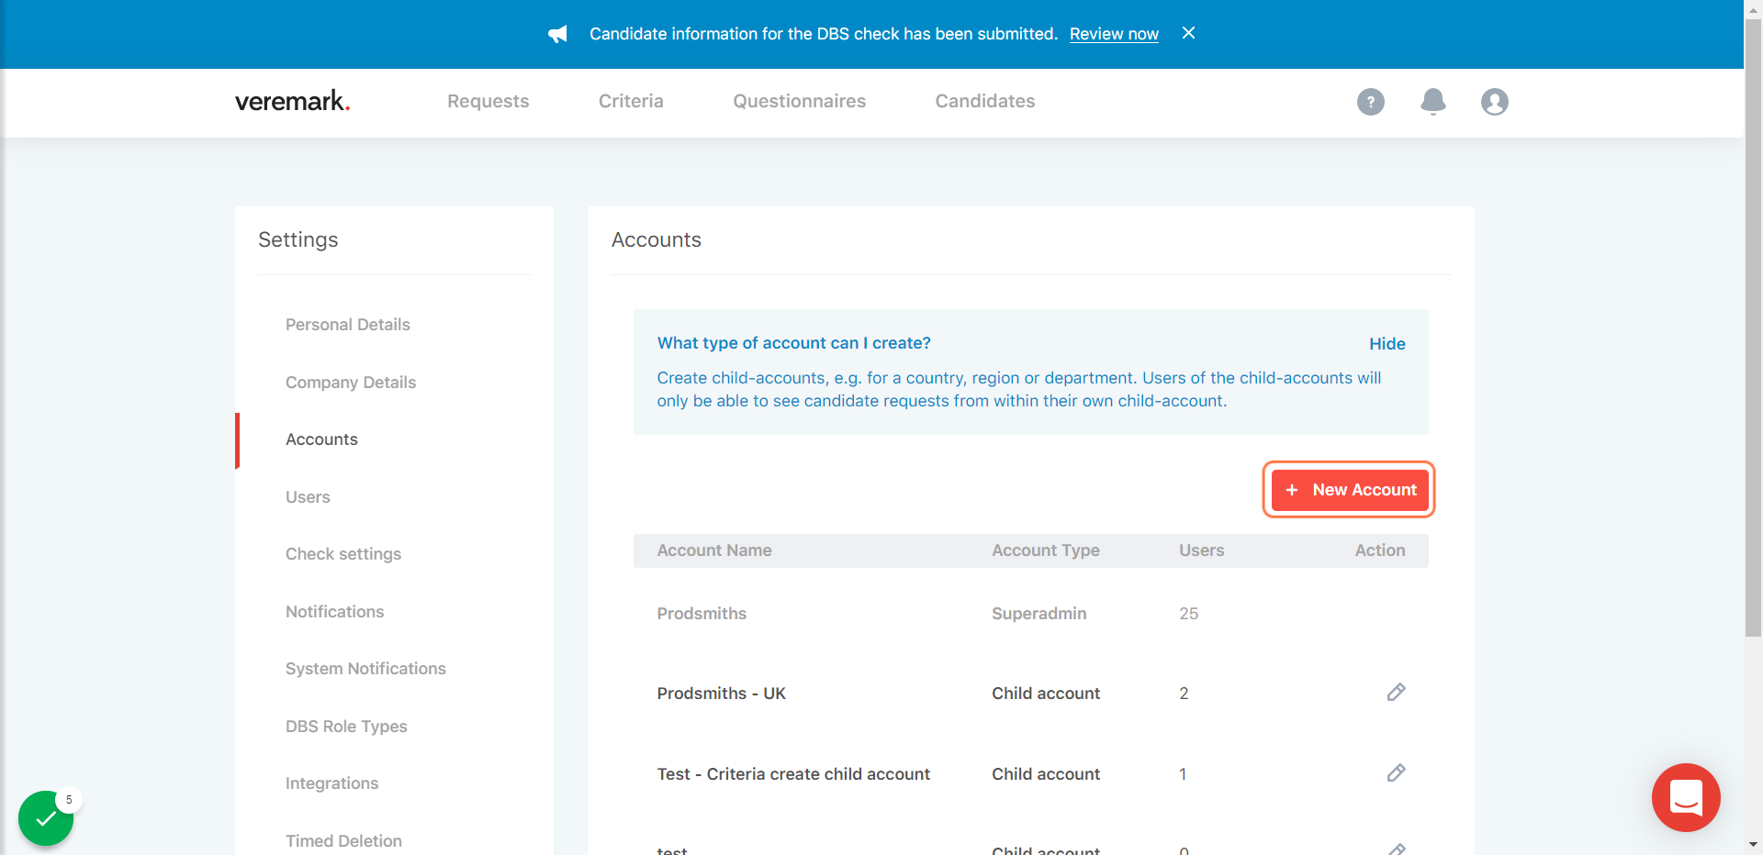This screenshot has width=1763, height=855.
Task: Click the Superadmin account type cell
Action: click(1039, 614)
